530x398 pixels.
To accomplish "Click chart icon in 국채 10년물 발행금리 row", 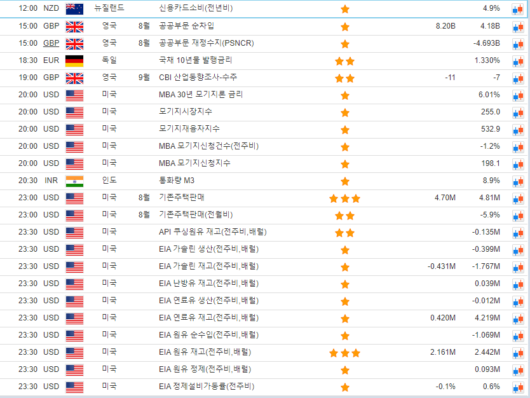I will [518, 61].
